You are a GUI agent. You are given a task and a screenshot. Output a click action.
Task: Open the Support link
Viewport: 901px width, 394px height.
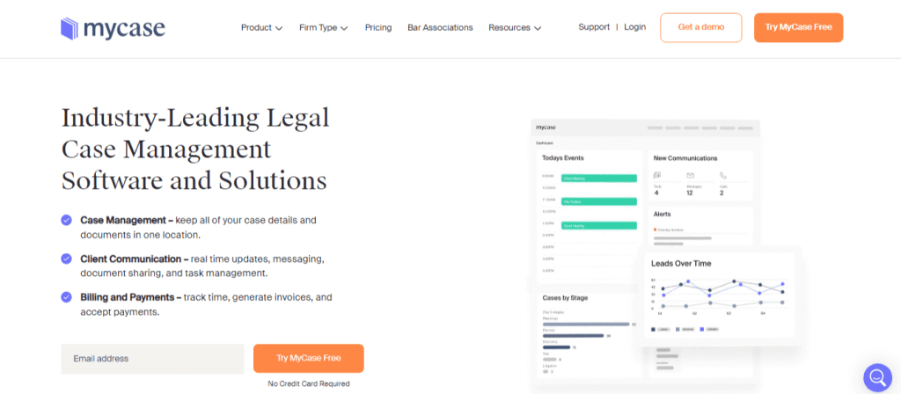pos(594,27)
